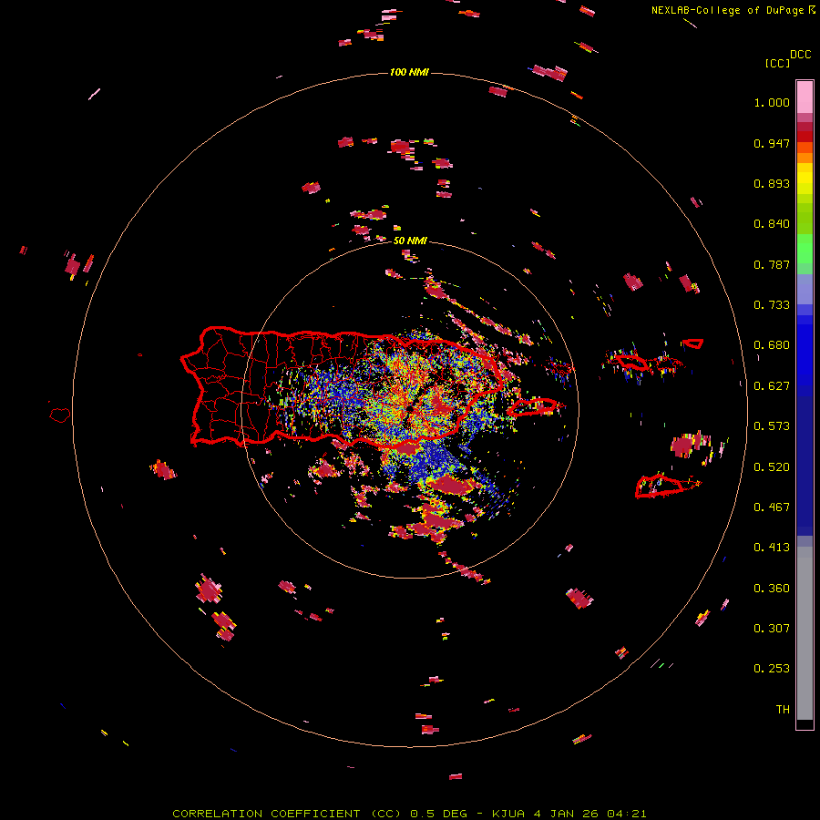Click the 0.520 legend value
Image resolution: width=820 pixels, height=820 pixels.
click(772, 467)
